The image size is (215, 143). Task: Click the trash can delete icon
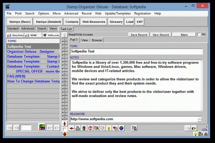click(x=83, y=128)
